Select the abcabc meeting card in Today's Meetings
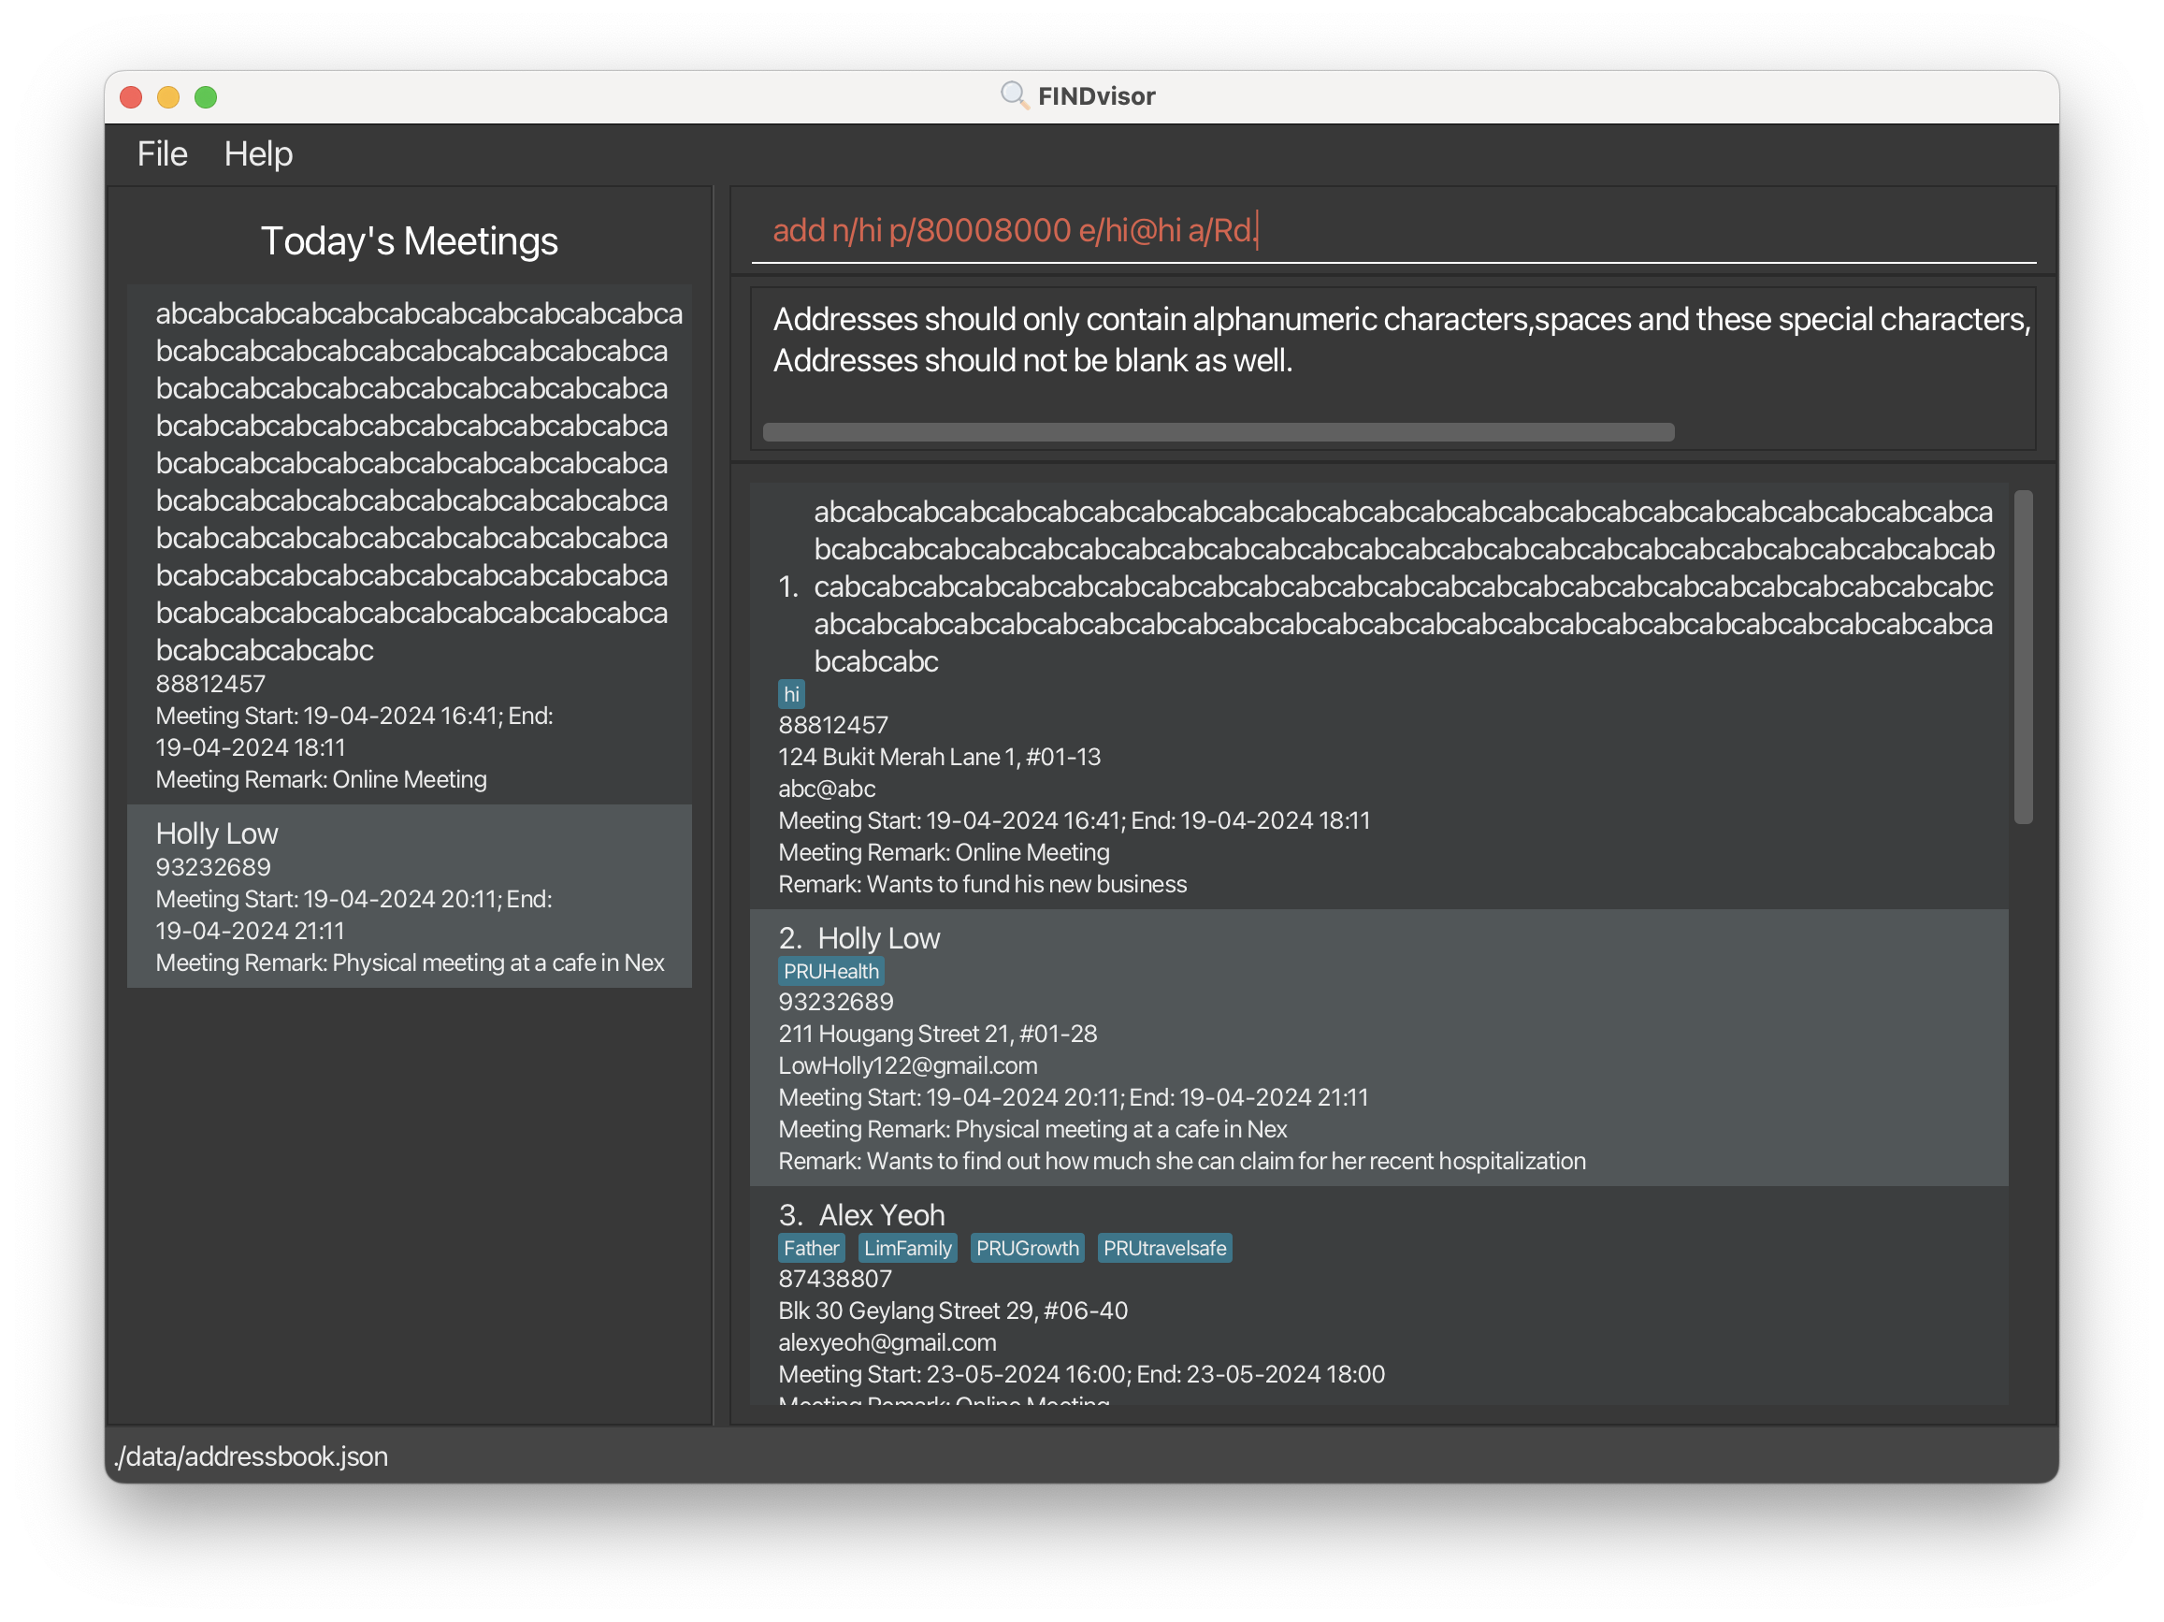 click(x=409, y=543)
